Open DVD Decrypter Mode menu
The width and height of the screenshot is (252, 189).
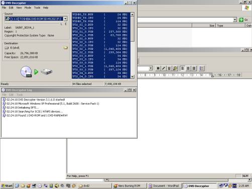[28, 8]
